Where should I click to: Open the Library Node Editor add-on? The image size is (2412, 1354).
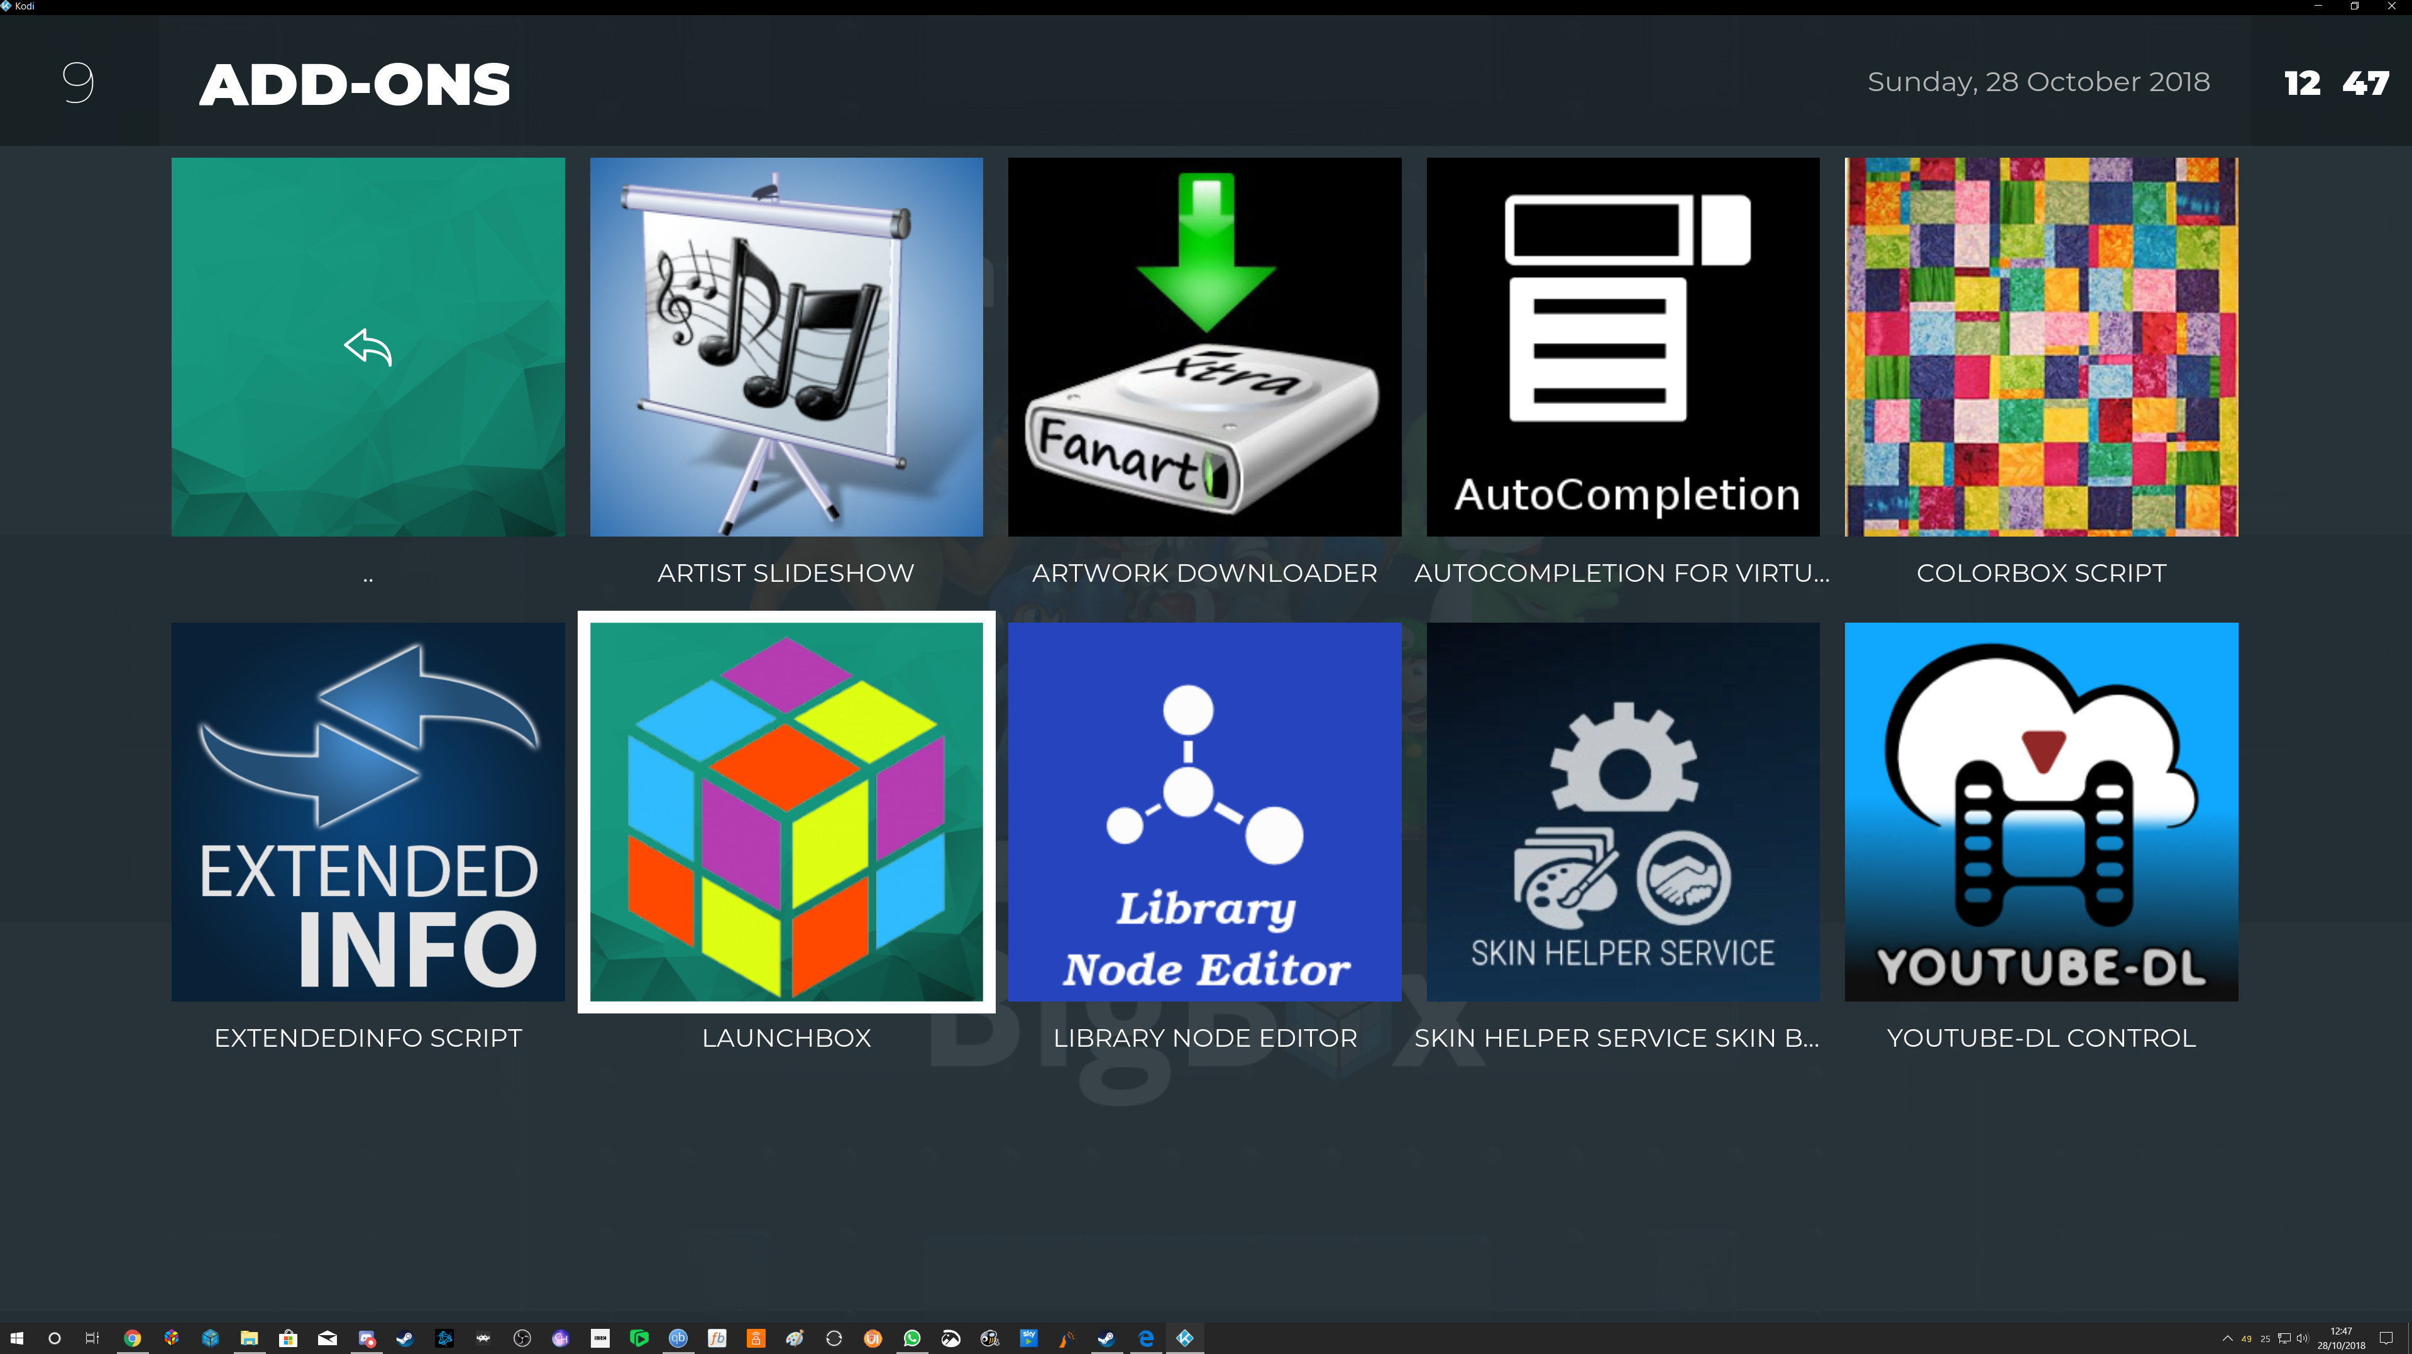[x=1204, y=811]
